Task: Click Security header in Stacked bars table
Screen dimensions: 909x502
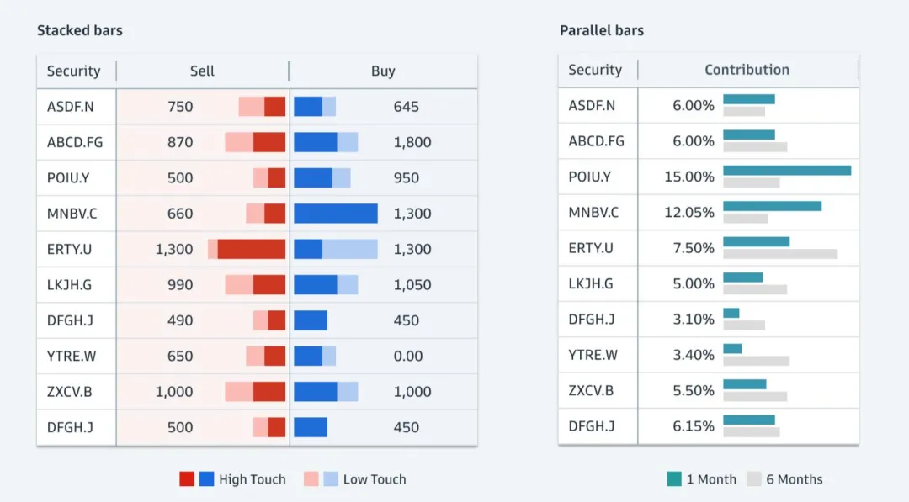Action: 73,71
